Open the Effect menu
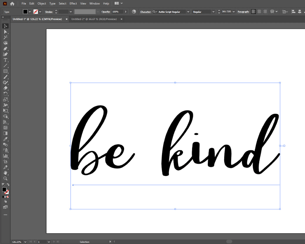 [x=73, y=3]
